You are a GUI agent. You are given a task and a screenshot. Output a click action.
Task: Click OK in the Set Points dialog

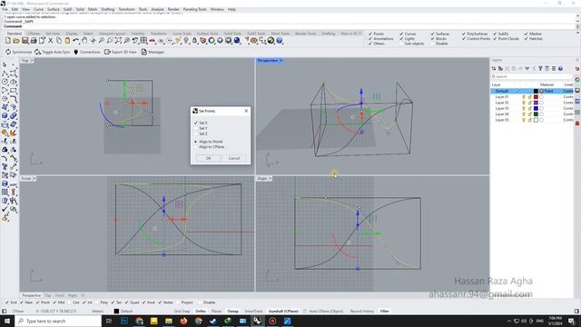click(x=208, y=158)
